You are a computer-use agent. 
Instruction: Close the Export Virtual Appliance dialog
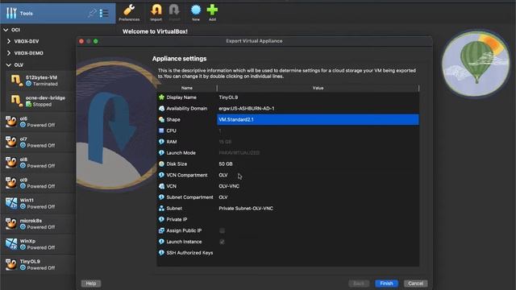tap(81, 41)
